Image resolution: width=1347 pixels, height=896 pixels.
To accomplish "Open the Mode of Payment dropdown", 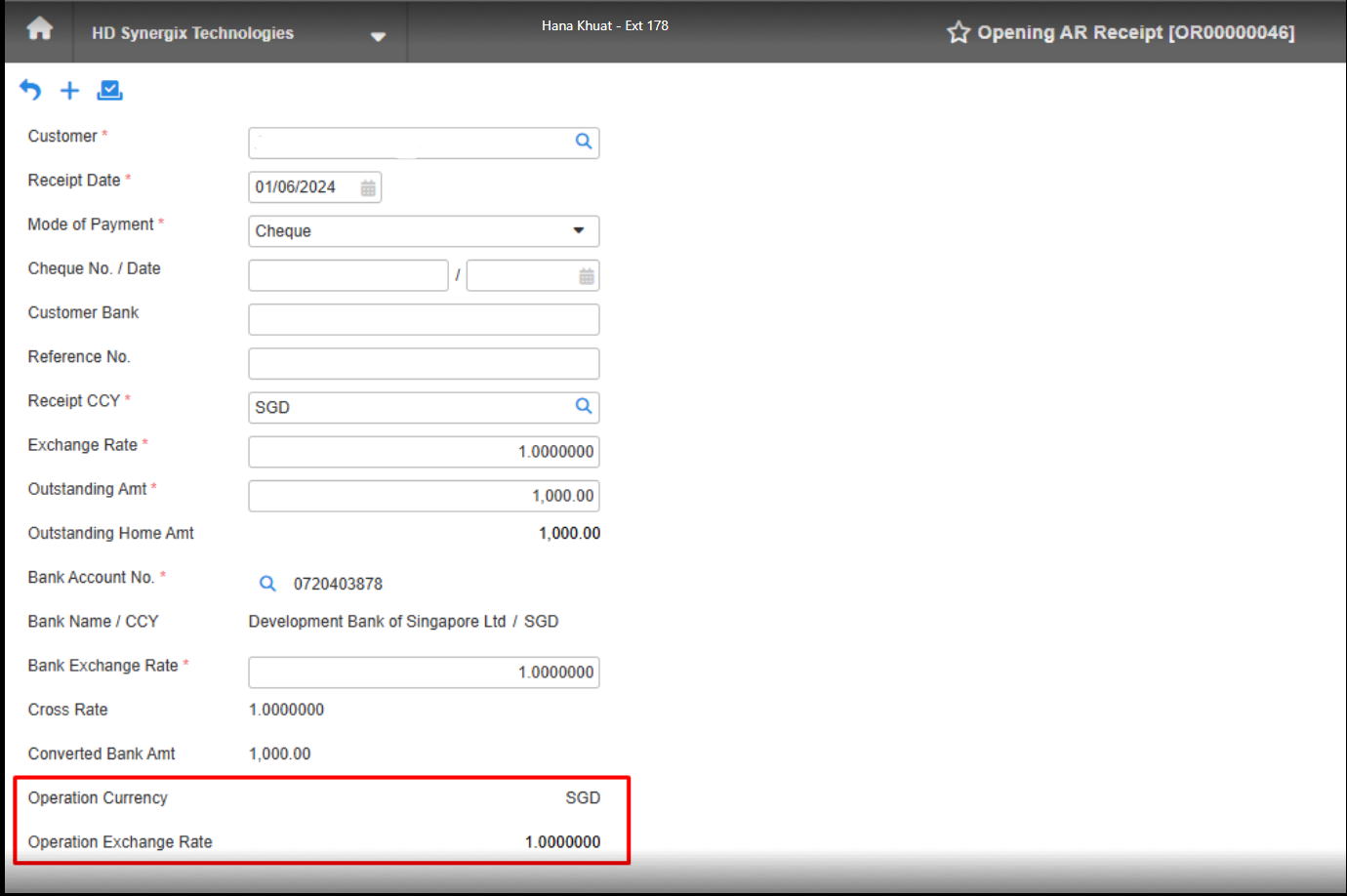I will (576, 231).
